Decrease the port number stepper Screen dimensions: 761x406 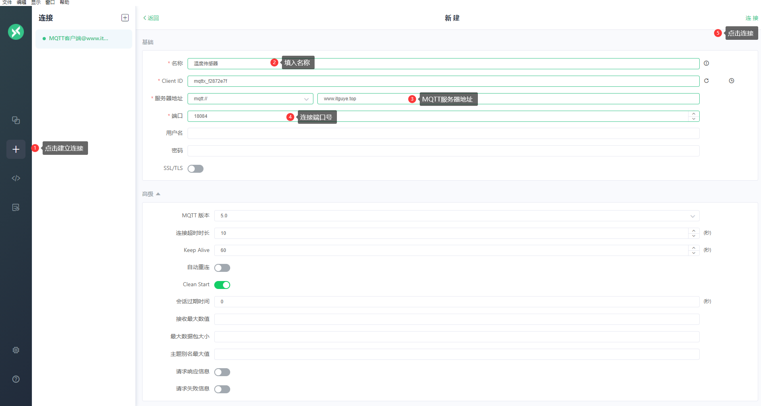tap(694, 119)
